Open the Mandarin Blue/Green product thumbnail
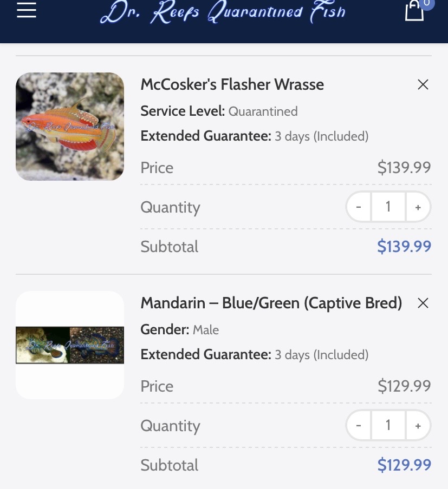 pyautogui.click(x=70, y=345)
